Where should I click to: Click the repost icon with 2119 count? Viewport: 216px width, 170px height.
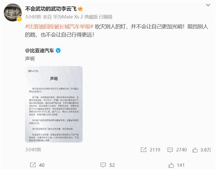pyautogui.click(x=144, y=150)
